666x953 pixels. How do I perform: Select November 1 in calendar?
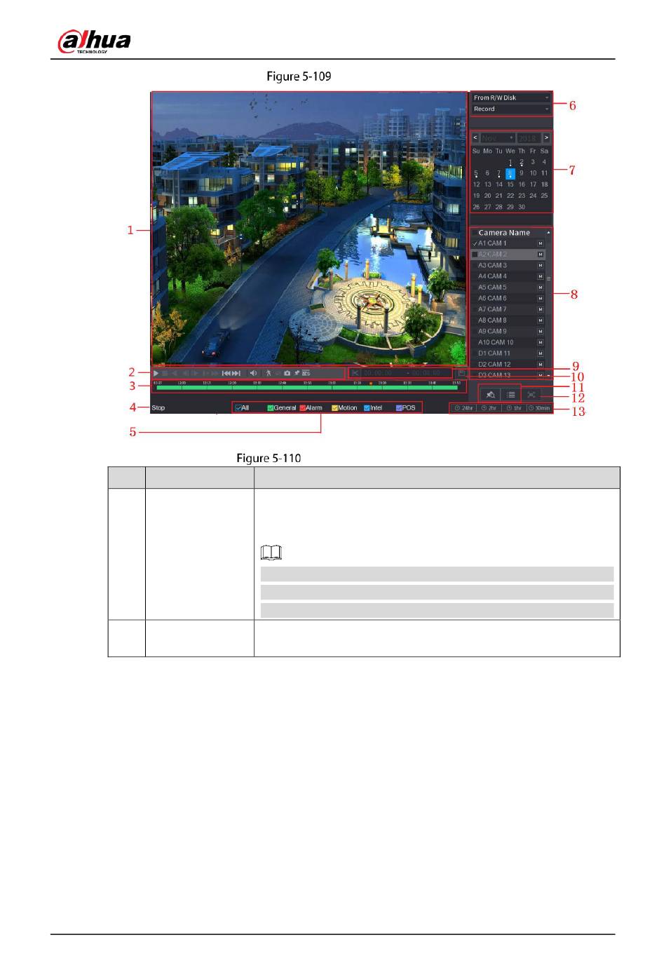pyautogui.click(x=510, y=162)
